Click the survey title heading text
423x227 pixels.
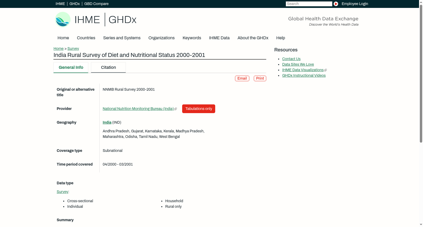[129, 55]
